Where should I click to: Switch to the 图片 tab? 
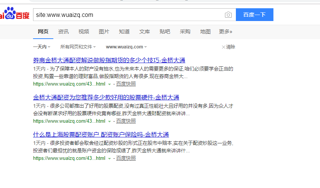(104, 32)
